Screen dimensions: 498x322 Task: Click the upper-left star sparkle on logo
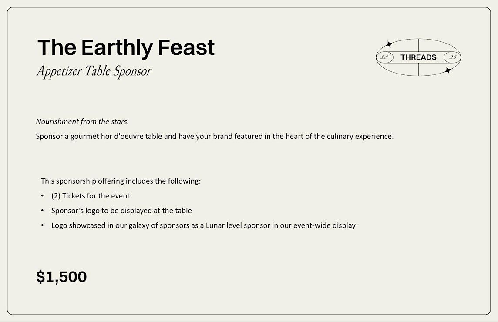[388, 44]
